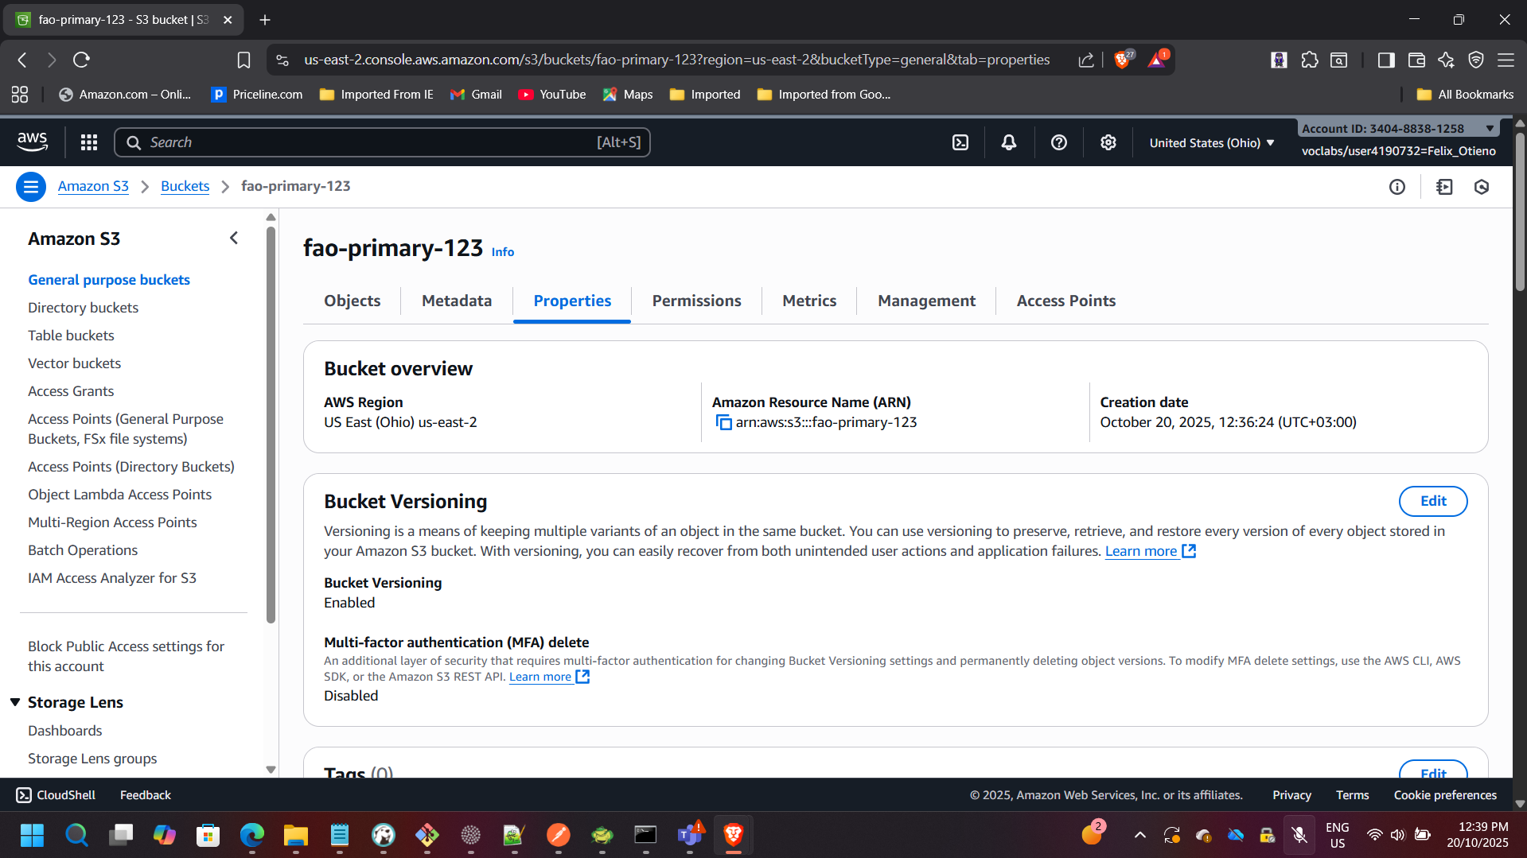Toggle the hamburger navigation menu button
Screen dimensions: 1527x858
click(x=31, y=187)
